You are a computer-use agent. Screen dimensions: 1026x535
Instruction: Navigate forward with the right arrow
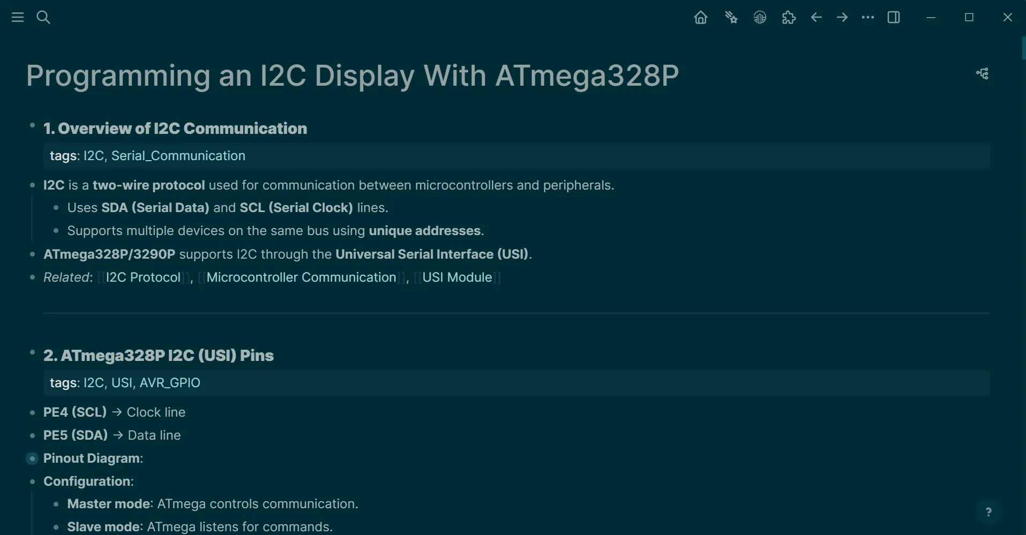[842, 18]
